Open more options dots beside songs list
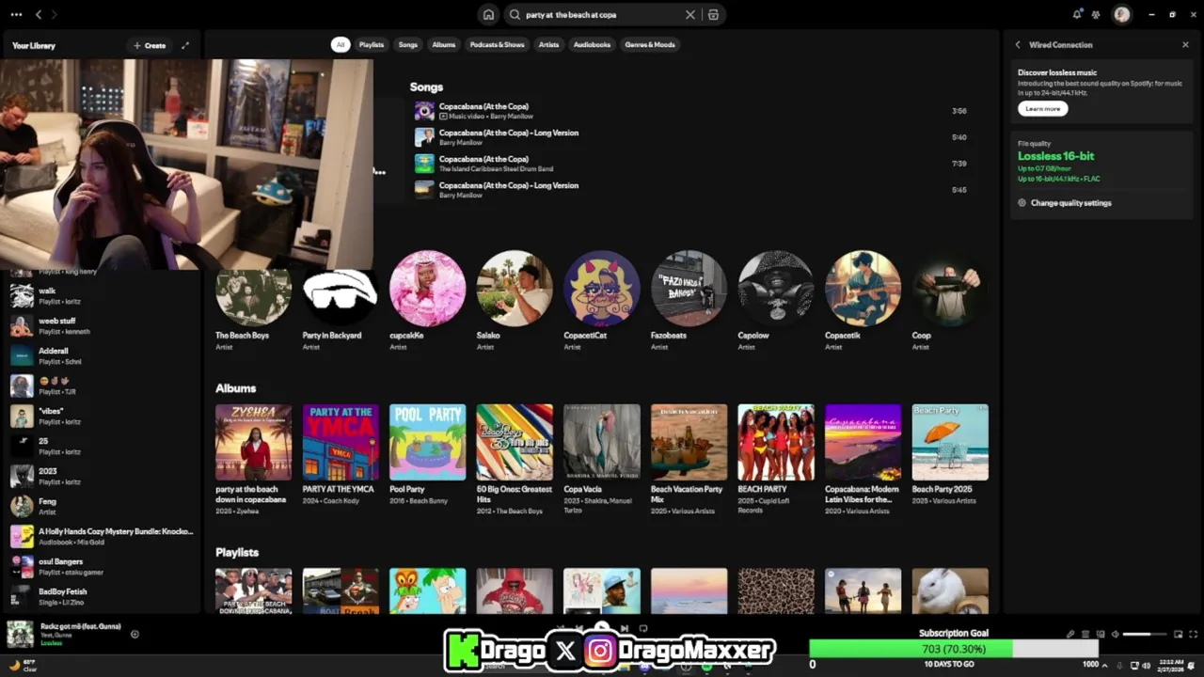This screenshot has height=677, width=1204. [379, 172]
